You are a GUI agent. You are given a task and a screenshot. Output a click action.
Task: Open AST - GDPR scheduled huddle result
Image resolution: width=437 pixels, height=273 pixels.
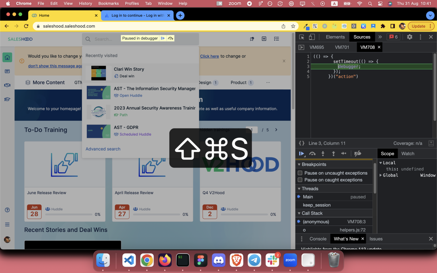pos(140,131)
